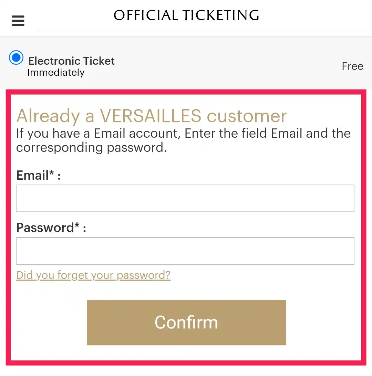The width and height of the screenshot is (372, 376).
Task: Click the "Immediately" delivery subtext
Action: coord(56,73)
